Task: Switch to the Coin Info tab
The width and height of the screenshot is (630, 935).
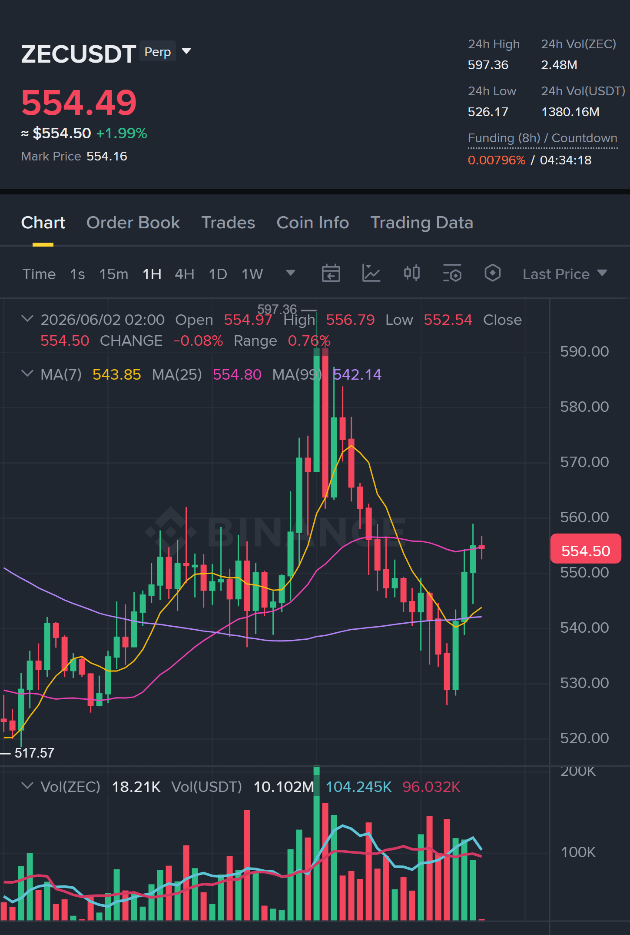Action: click(x=312, y=223)
